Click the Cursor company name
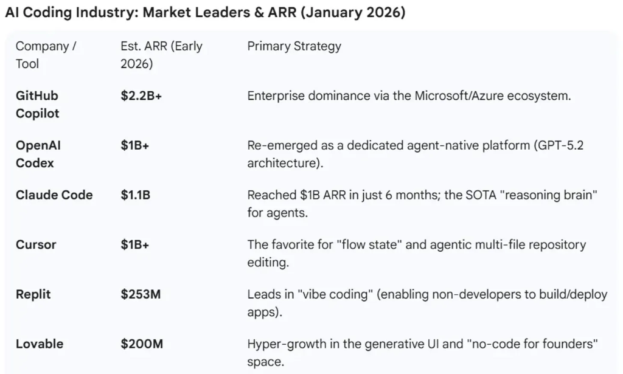This screenshot has height=374, width=623. point(36,244)
